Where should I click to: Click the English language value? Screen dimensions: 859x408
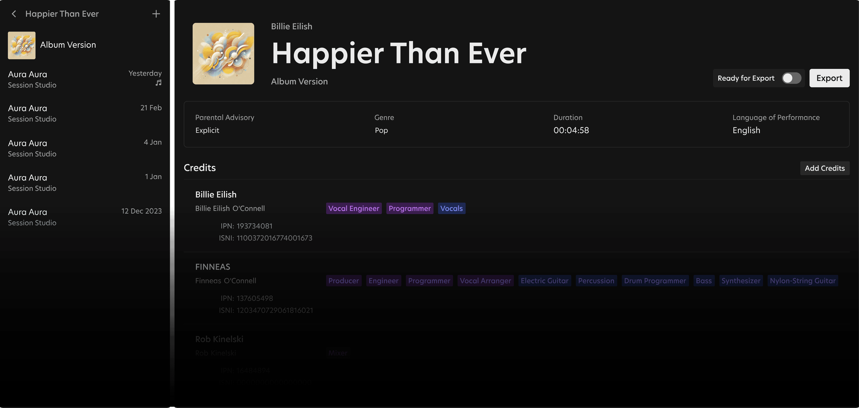tap(746, 131)
